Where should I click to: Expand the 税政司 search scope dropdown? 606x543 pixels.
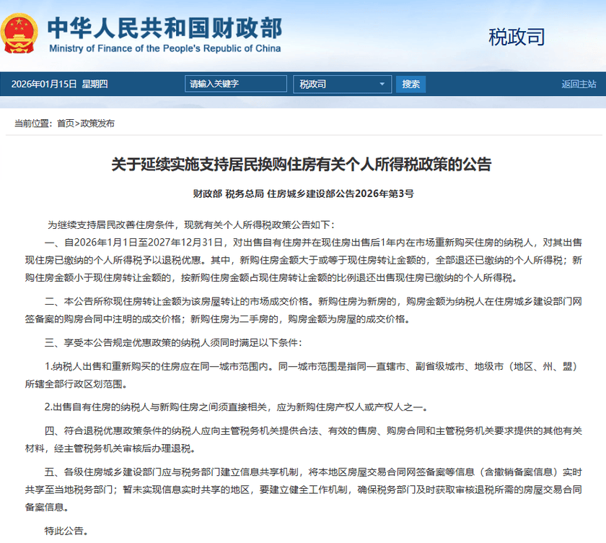pyautogui.click(x=343, y=84)
